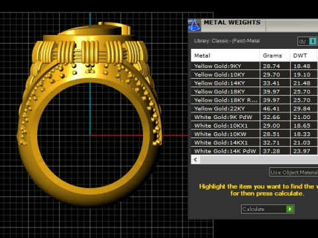Image resolution: width=318 pixels, height=238 pixels.
Task: Click Use Object Material button
Action: [293, 173]
